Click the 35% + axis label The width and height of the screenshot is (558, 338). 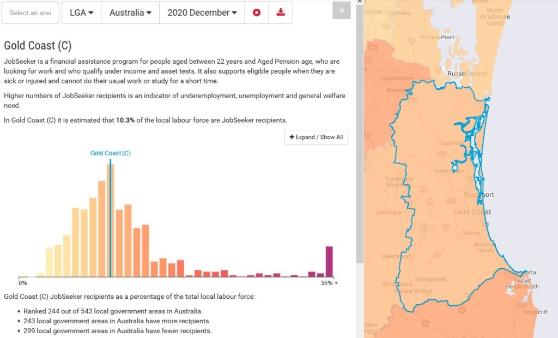tap(329, 283)
